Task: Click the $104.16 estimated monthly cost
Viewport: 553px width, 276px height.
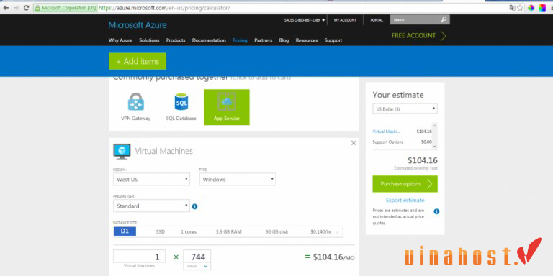Action: point(423,160)
